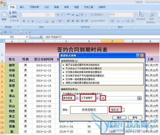160x135 pixels.
Task: Expand the Clipboard (剪贴板) dialog launcher
Action: (x=19, y=27)
